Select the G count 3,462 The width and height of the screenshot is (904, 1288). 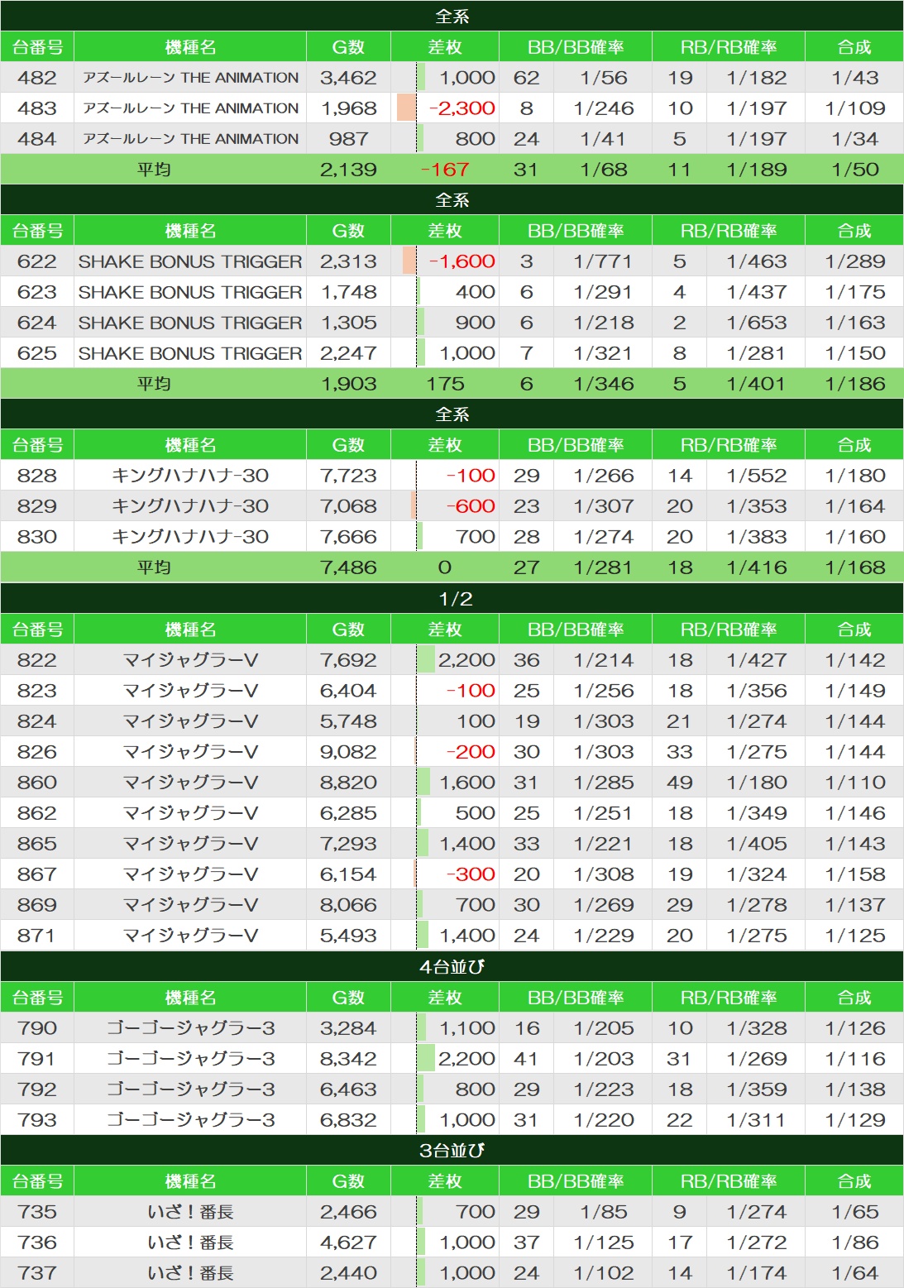348,78
